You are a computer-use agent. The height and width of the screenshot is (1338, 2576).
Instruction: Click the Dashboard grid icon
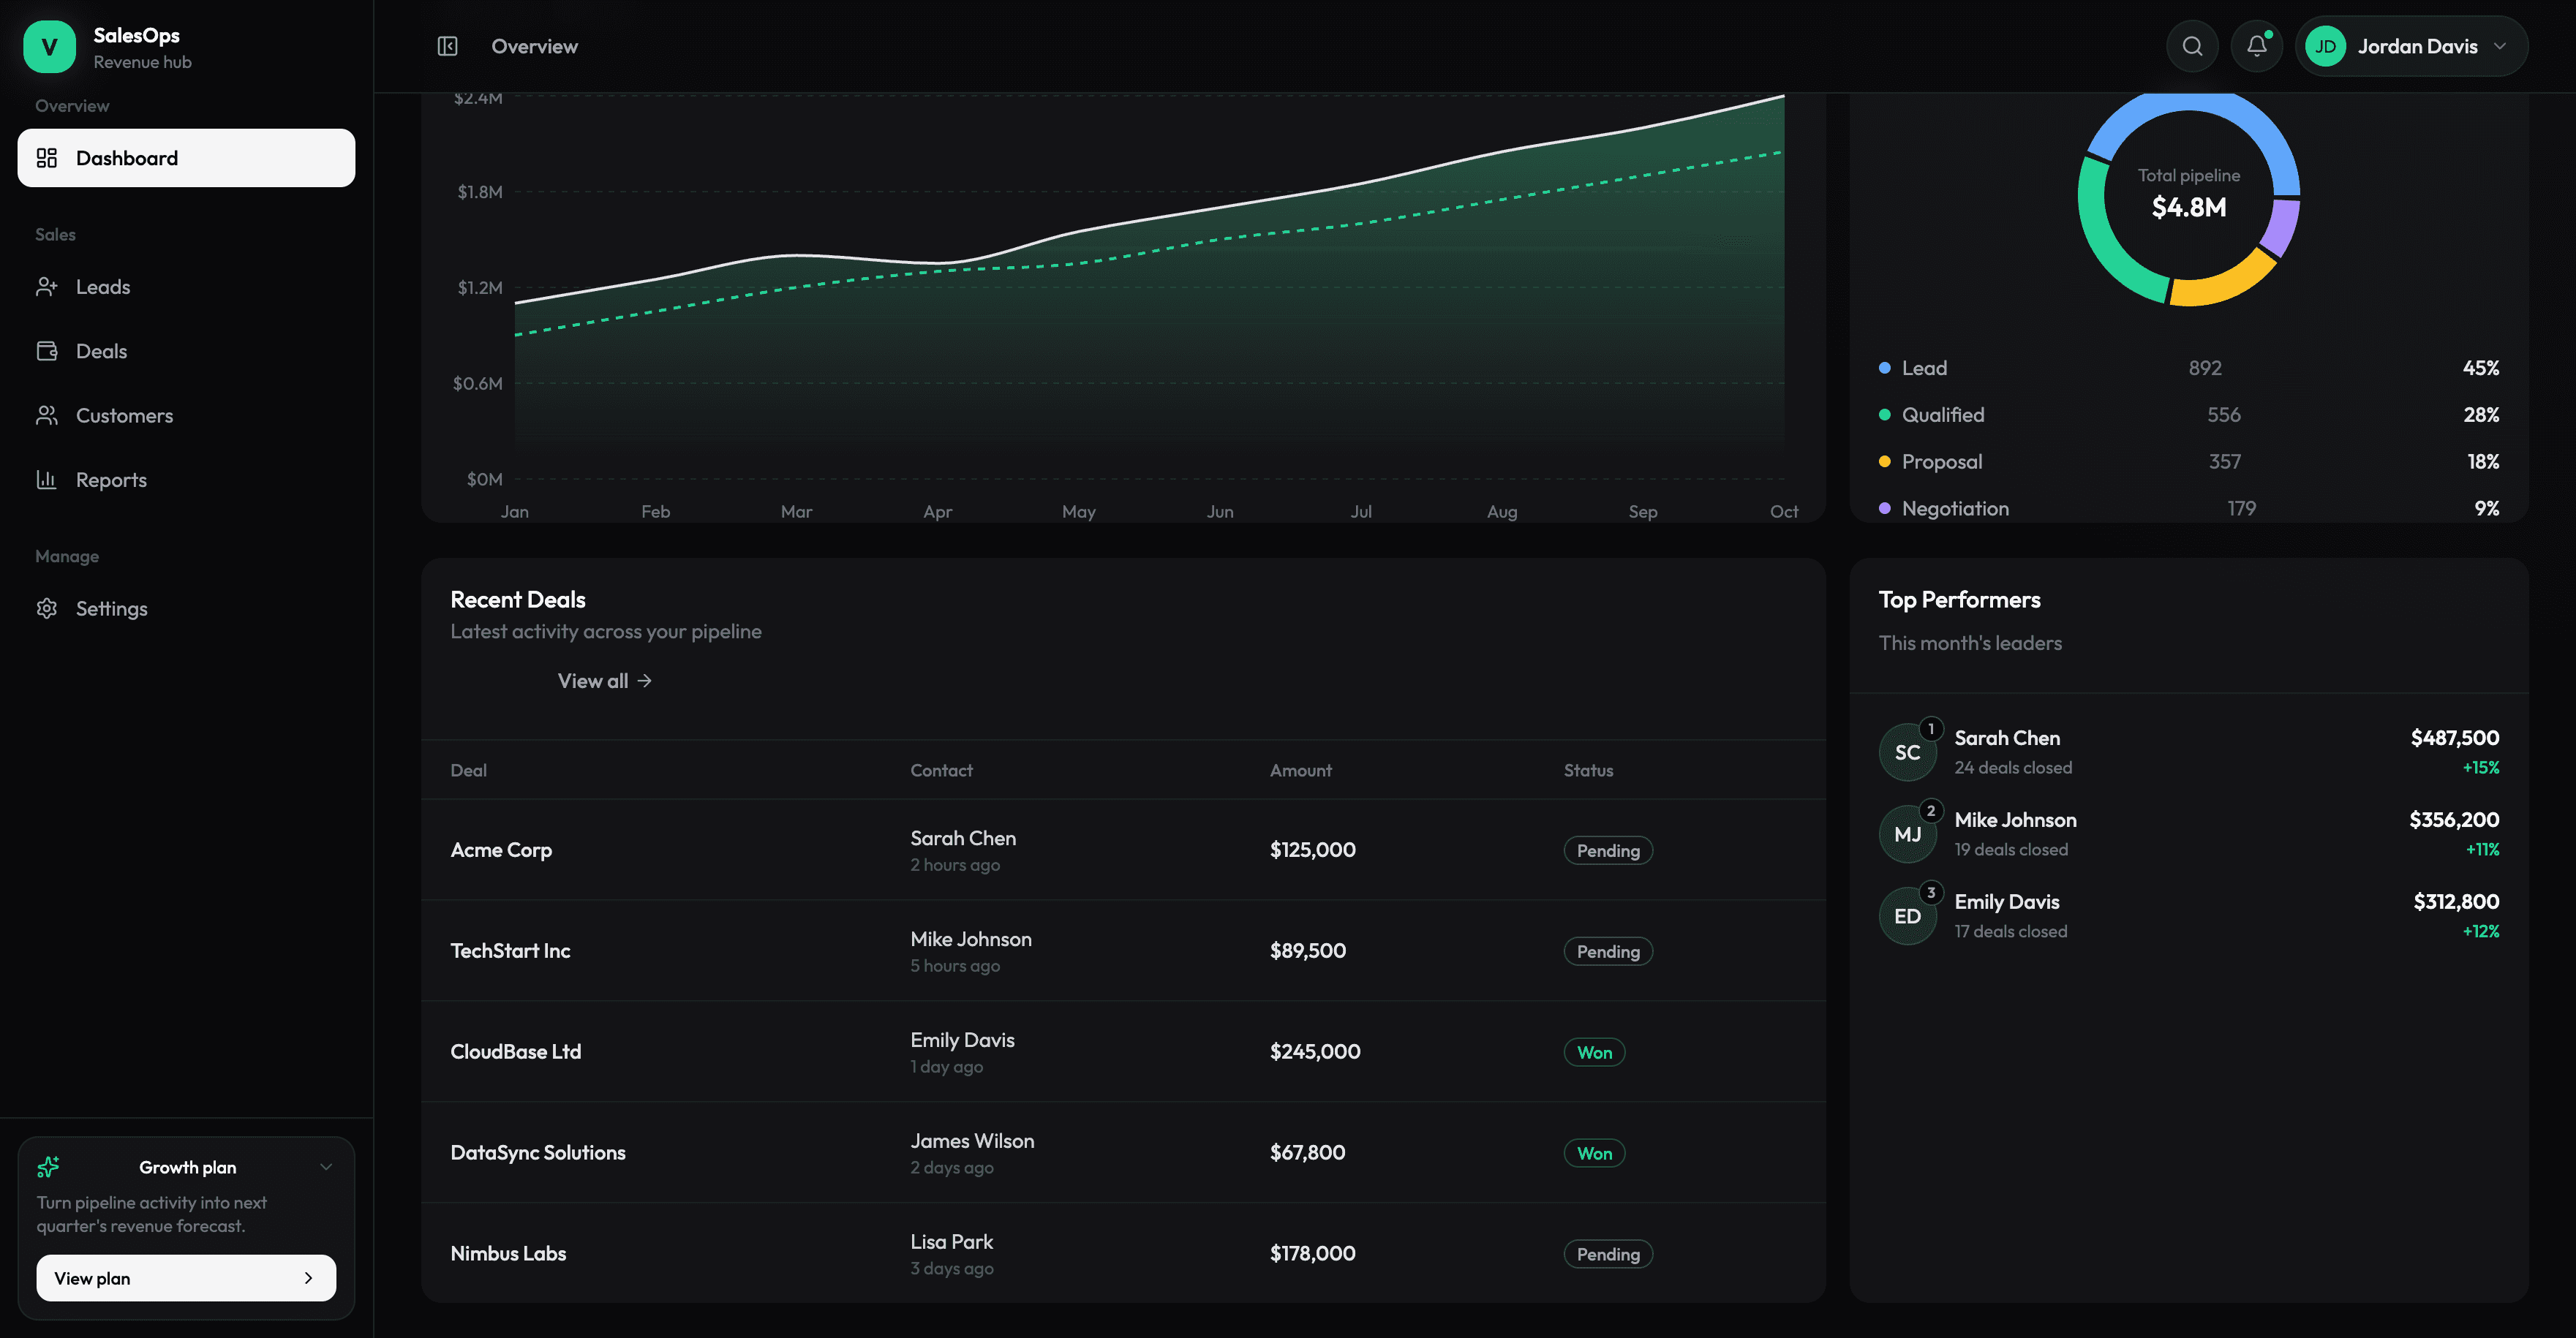pos(47,158)
